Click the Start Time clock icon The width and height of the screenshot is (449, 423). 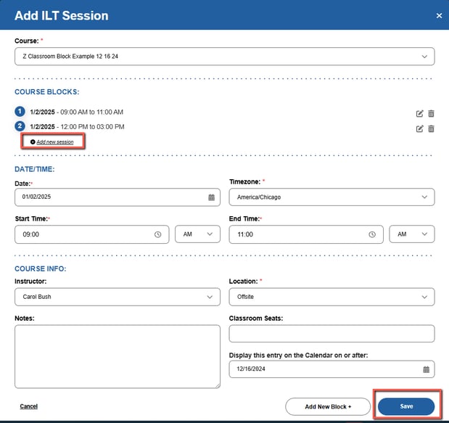[158, 234]
